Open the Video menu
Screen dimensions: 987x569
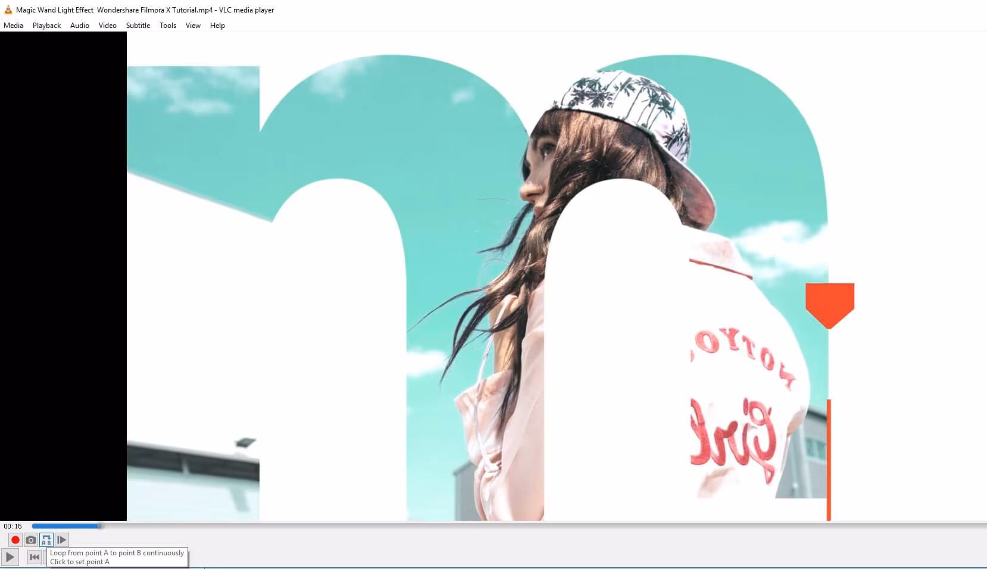(108, 26)
